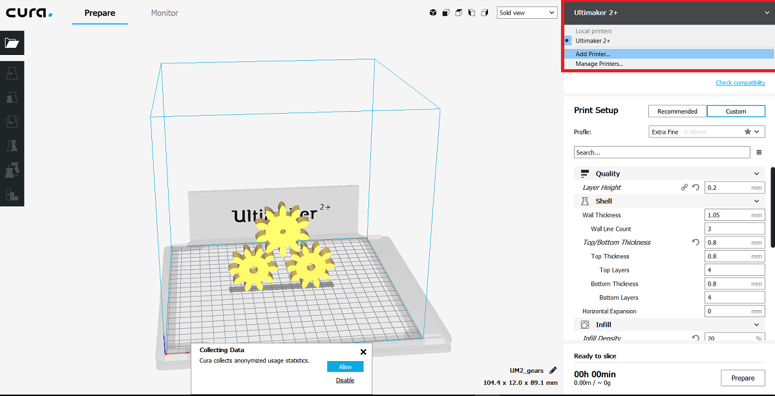Collapse the Shell settings section
The image size is (775, 396).
click(x=670, y=202)
